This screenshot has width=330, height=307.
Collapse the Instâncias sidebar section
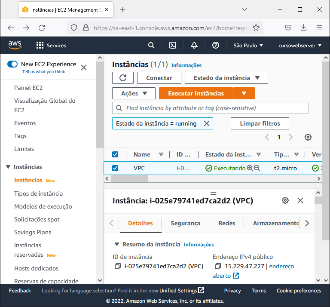pos(8,167)
